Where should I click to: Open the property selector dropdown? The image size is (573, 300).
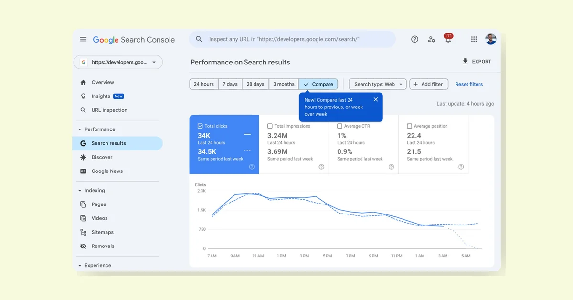[118, 62]
